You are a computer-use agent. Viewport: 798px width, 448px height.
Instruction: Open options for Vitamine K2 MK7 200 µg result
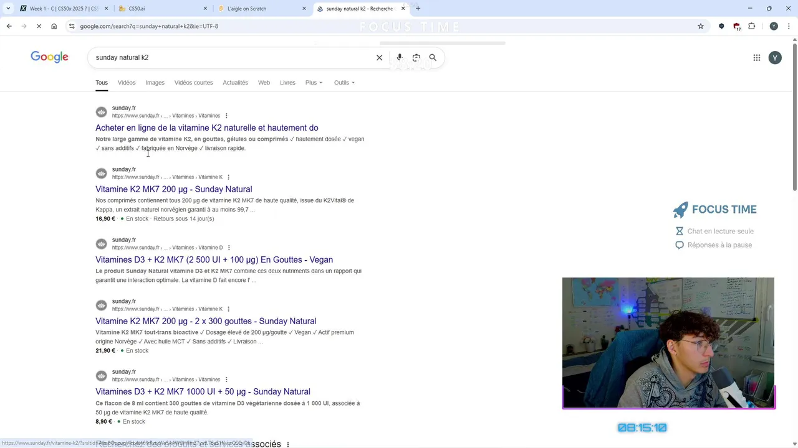click(x=228, y=177)
